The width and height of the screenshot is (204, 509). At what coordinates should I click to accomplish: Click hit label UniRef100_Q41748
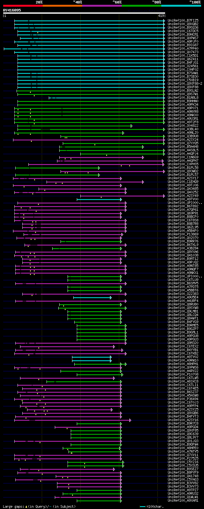tap(183, 476)
